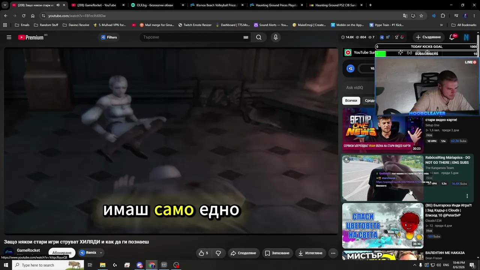Open Setup One News video thumbnail
This screenshot has height=270, width=480.
click(x=382, y=130)
